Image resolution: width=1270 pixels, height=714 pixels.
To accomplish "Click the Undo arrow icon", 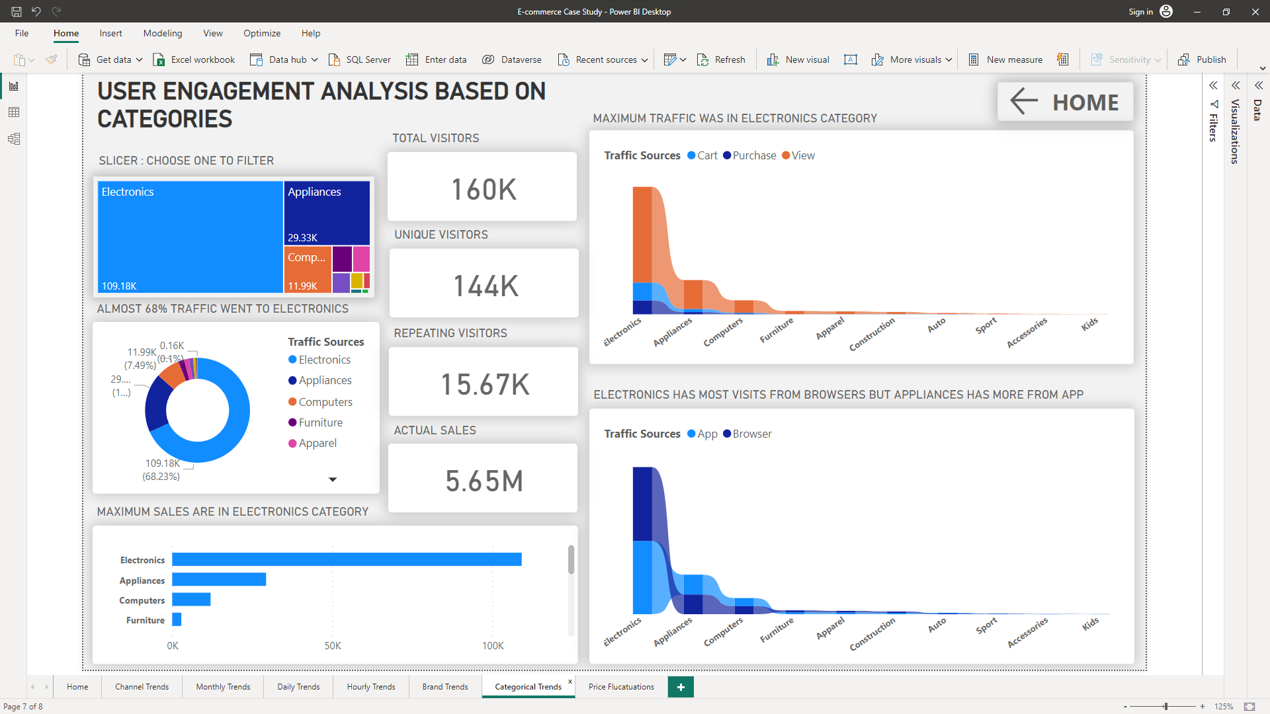I will pyautogui.click(x=36, y=11).
